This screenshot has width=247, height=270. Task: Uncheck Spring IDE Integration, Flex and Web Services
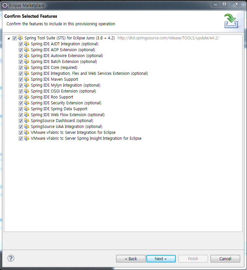click(21, 74)
